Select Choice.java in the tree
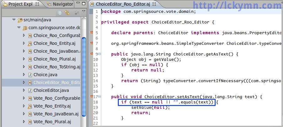This screenshot has width=283, height=127. (x=45, y=75)
